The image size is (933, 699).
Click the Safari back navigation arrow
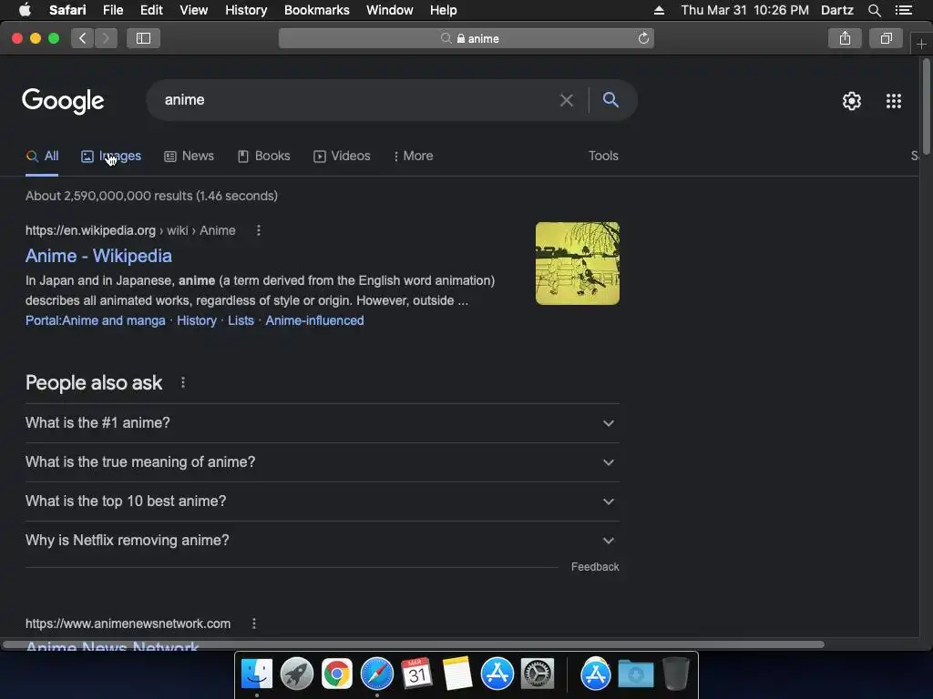pyautogui.click(x=83, y=38)
